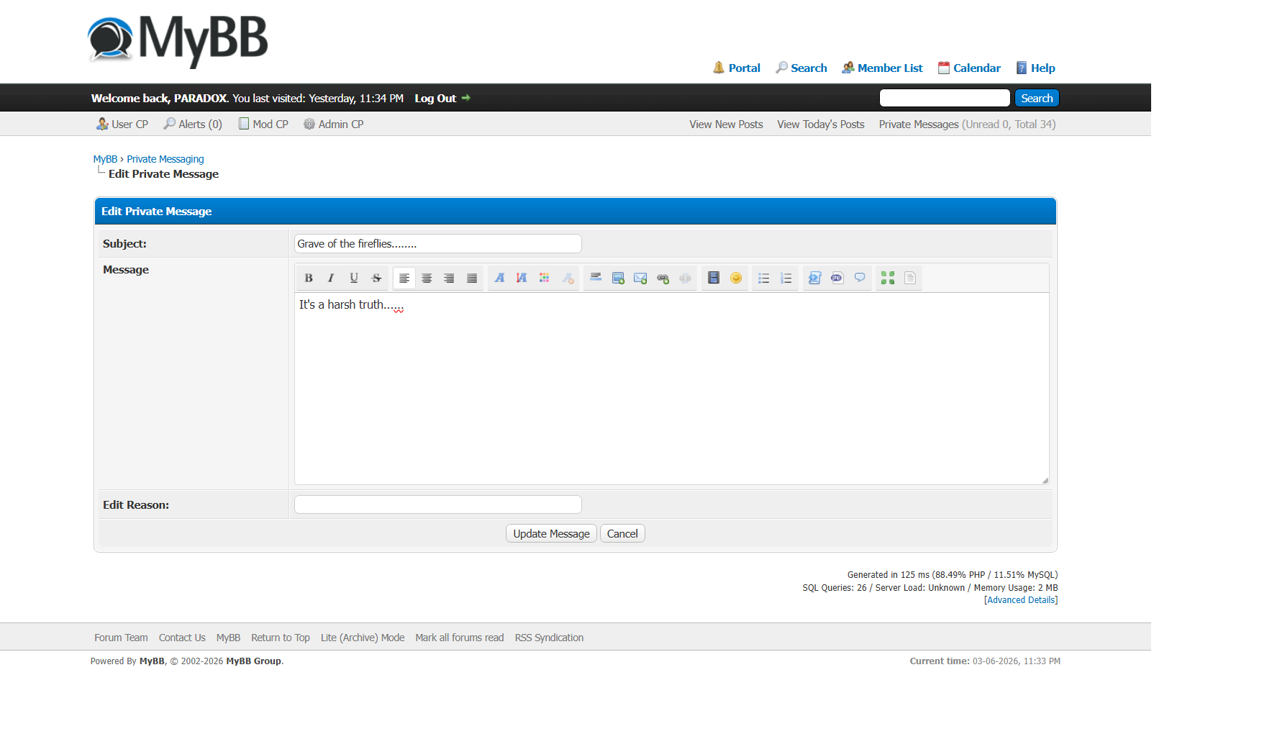Viewport: 1272px width, 752px height.
Task: Toggle view source mode
Action: coord(910,278)
